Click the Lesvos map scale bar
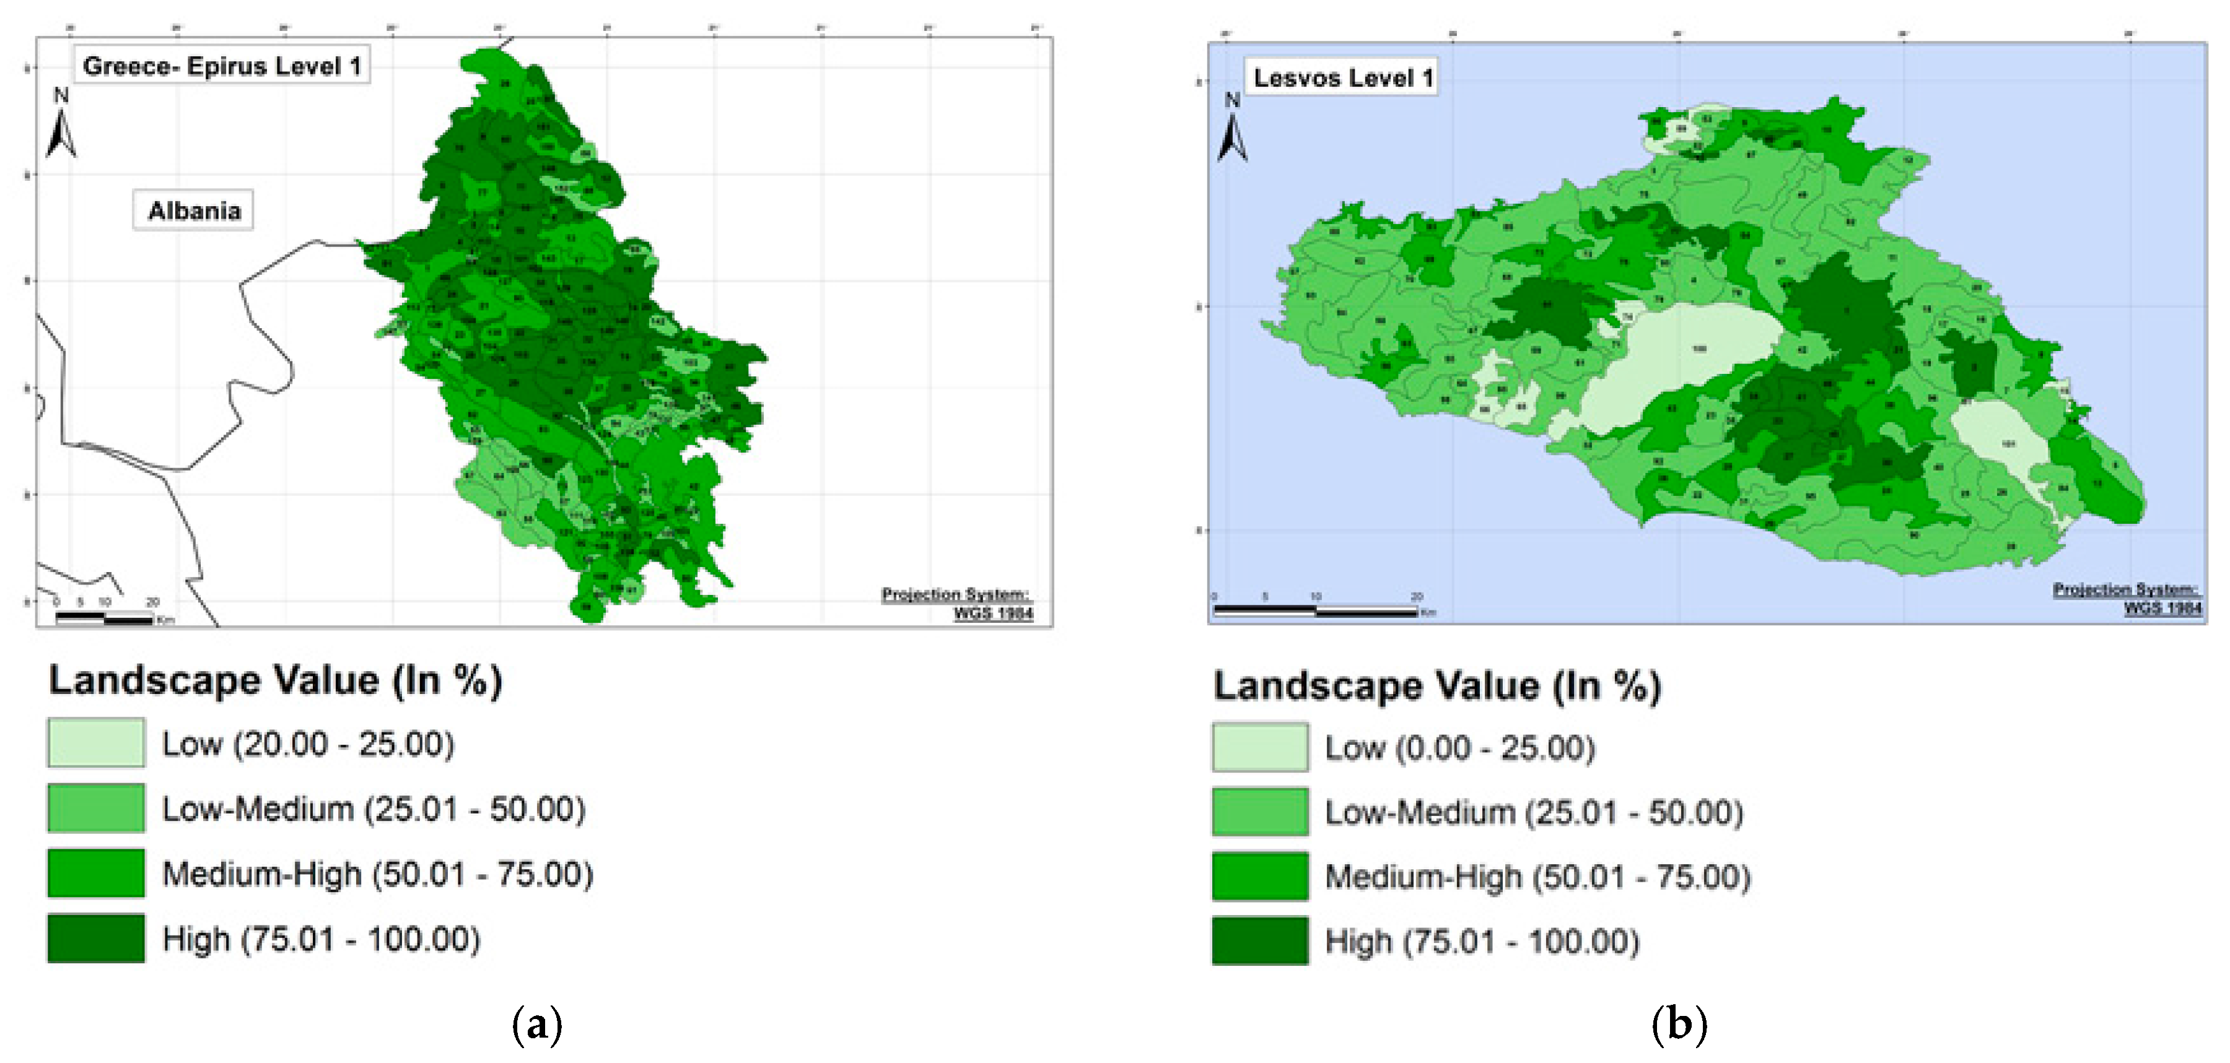The height and width of the screenshot is (1063, 2230). (x=1315, y=610)
